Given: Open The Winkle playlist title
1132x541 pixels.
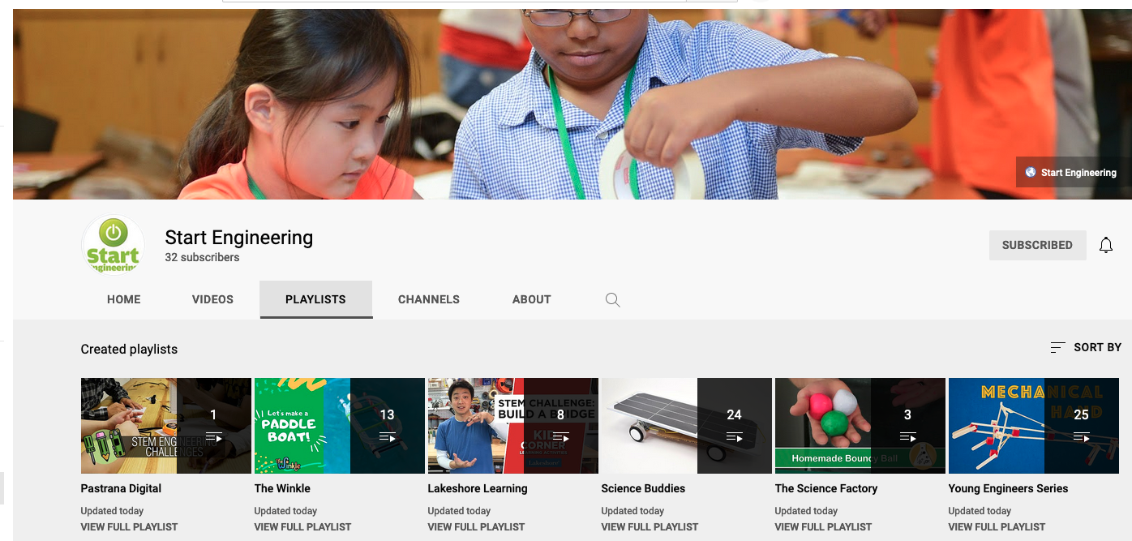Looking at the screenshot, I should pyautogui.click(x=282, y=488).
